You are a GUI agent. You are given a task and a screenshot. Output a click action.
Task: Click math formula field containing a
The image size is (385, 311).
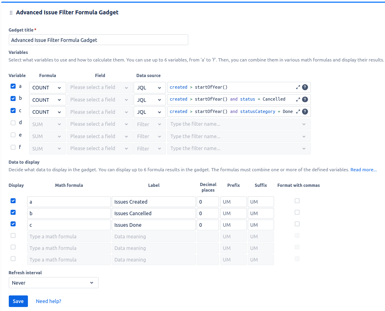(69, 202)
